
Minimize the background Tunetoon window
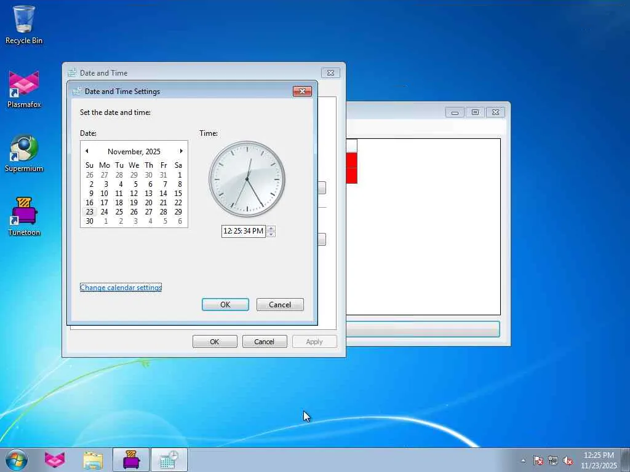(x=455, y=112)
